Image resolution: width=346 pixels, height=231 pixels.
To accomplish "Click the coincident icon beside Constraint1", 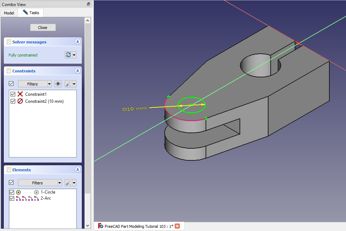I will coord(20,94).
